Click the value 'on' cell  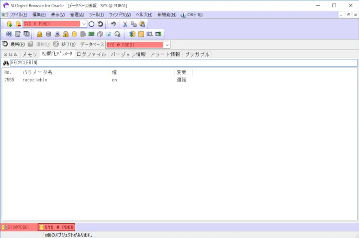pos(114,80)
